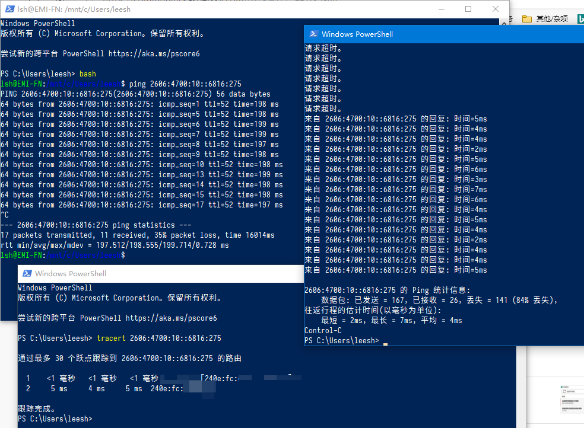Click the 已发送 = 167 packet statistics line

click(x=439, y=300)
